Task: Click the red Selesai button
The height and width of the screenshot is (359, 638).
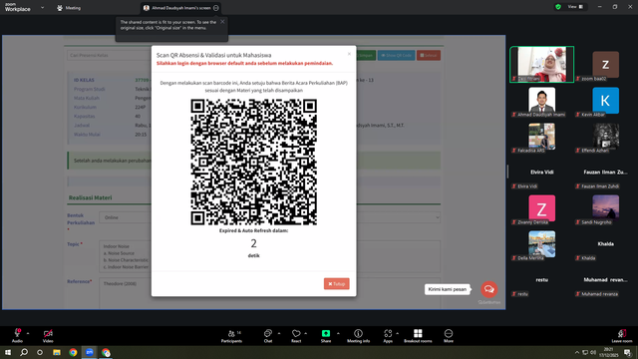Action: [x=429, y=56]
